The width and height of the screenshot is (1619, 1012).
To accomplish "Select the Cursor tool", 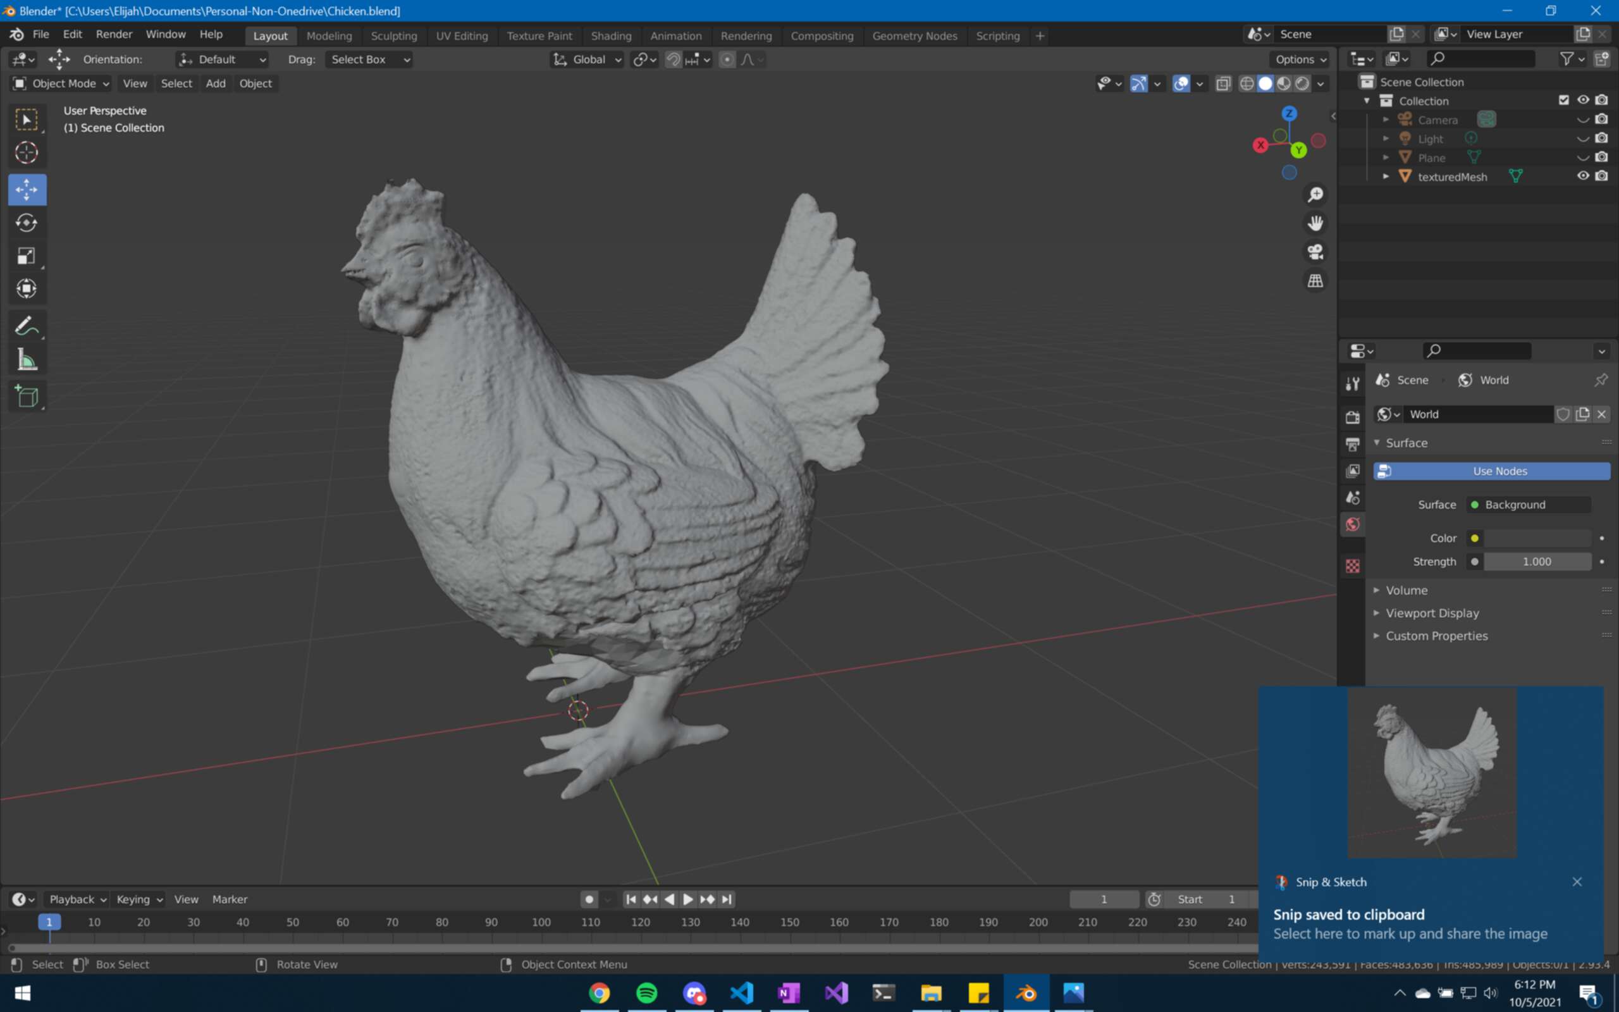I will coord(27,153).
